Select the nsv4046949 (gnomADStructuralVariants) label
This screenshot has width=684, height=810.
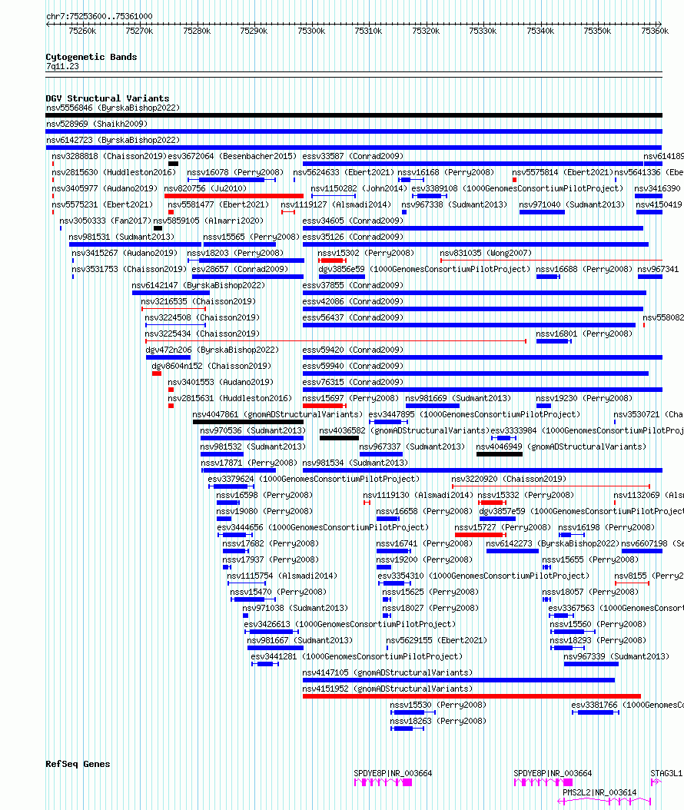(x=561, y=446)
